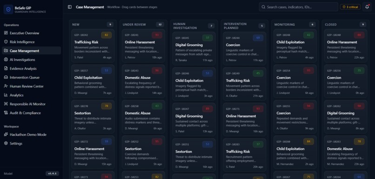Click the Audit & Compliance icon

pyautogui.click(x=6, y=113)
